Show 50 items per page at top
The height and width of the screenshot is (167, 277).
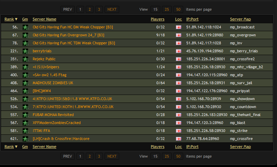[x=178, y=9]
